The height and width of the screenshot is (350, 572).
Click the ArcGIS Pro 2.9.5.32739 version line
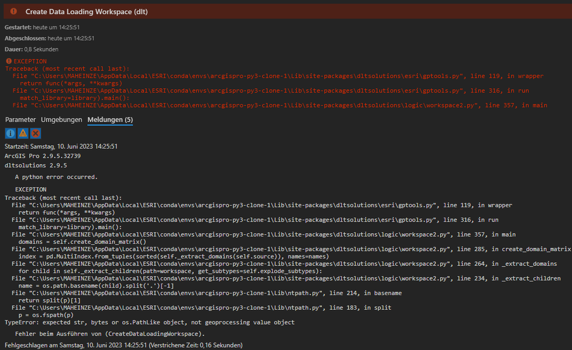(42, 156)
